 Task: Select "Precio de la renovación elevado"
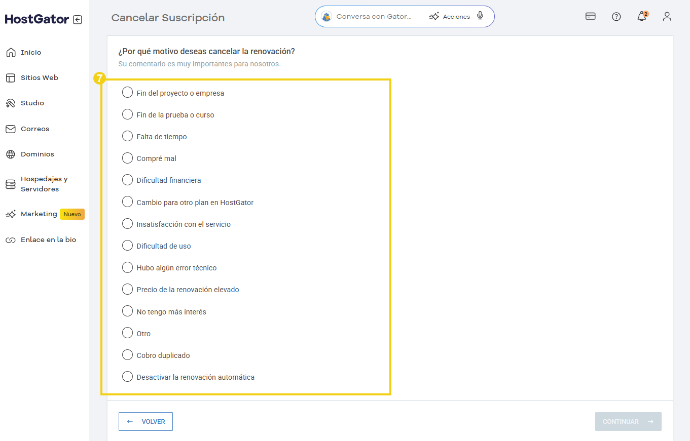128,289
